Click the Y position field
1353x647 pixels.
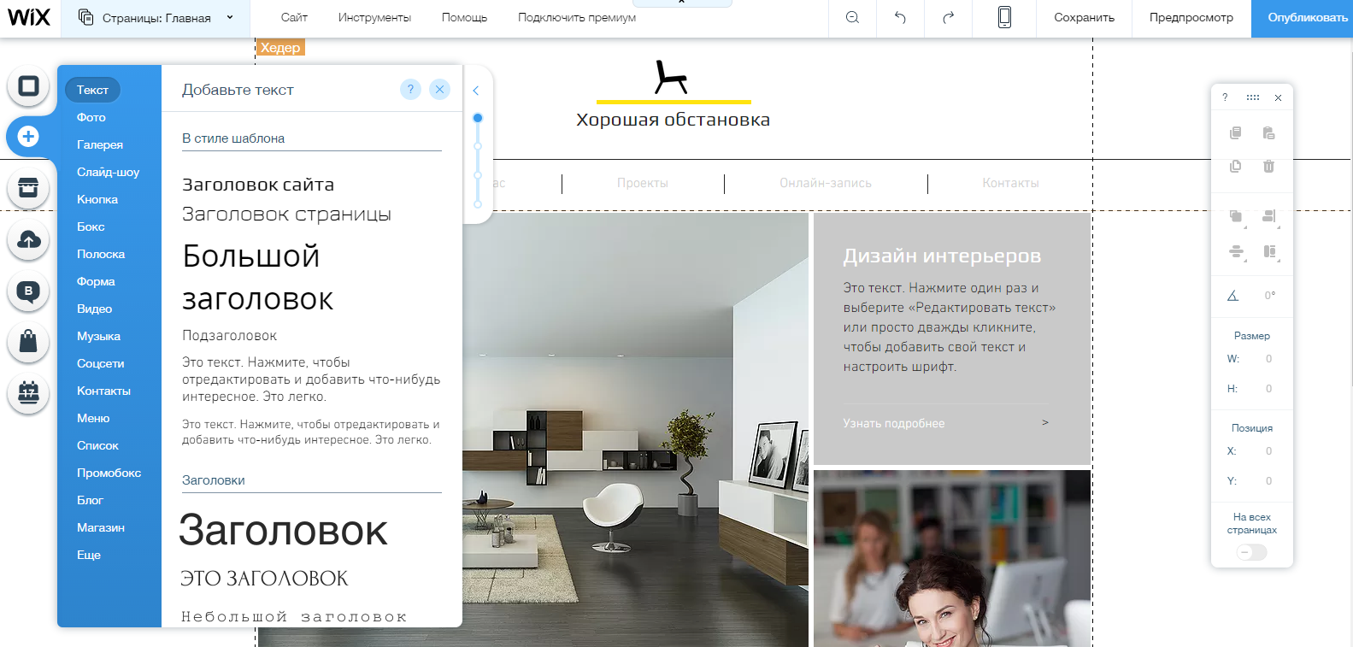(x=1268, y=481)
